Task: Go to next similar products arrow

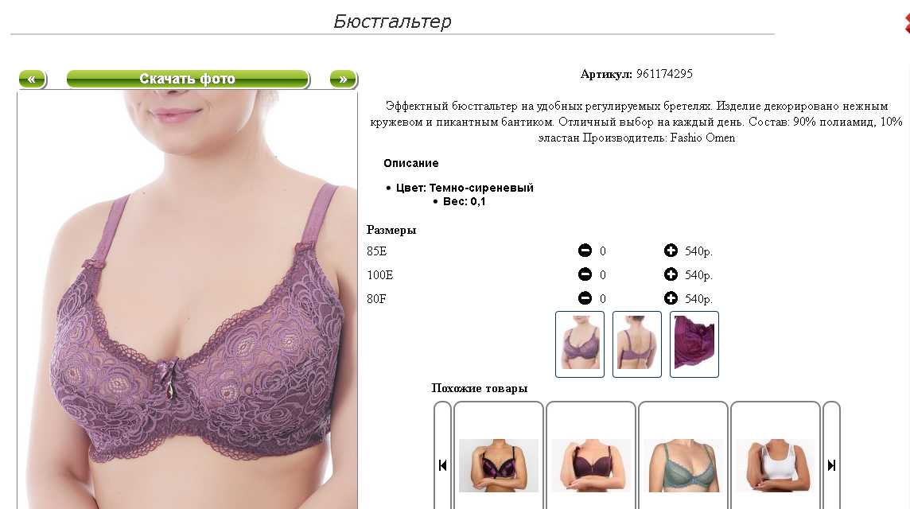Action: [831, 465]
